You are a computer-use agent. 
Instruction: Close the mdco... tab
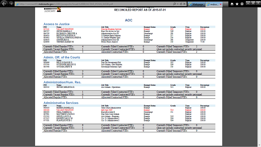[x=221, y=4]
